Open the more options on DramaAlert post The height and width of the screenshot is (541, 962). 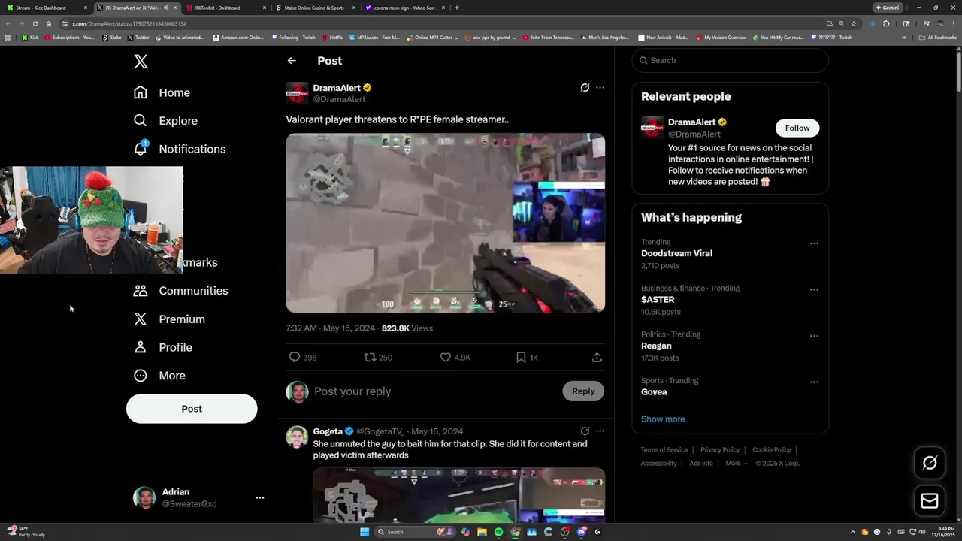tap(600, 88)
